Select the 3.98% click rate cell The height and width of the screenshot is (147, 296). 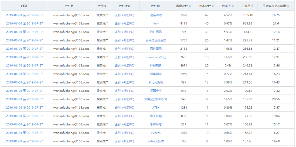228,82
